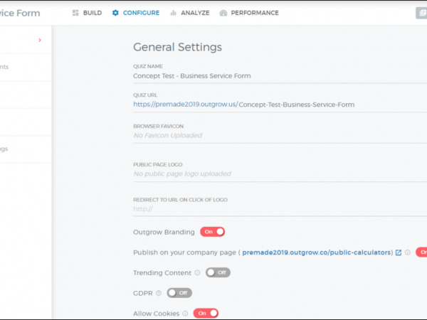The height and width of the screenshot is (320, 427).
Task: Open the Build tab
Action: 87,13
